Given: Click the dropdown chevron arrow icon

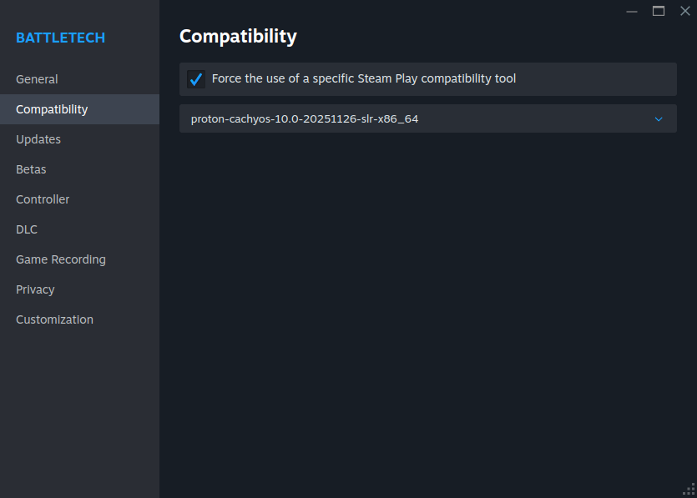Looking at the screenshot, I should click(659, 119).
